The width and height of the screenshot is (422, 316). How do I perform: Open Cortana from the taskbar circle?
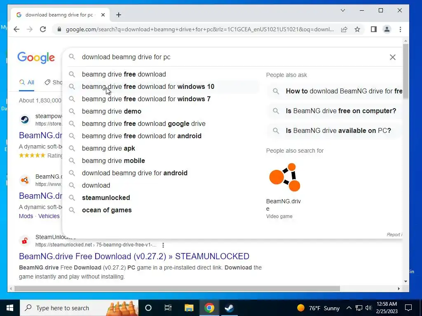(148, 308)
